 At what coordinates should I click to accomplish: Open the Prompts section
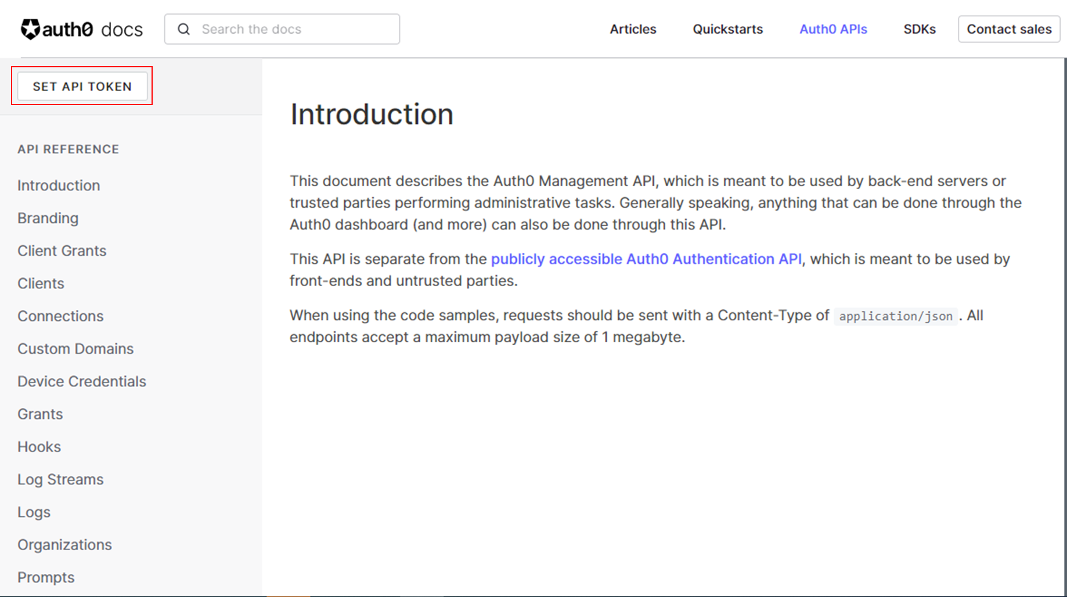[46, 577]
